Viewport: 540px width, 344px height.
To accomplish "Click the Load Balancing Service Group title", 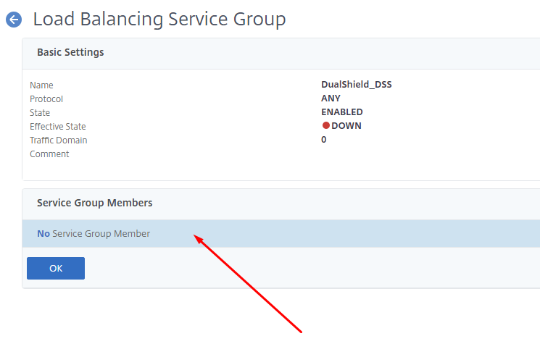I will (x=159, y=20).
